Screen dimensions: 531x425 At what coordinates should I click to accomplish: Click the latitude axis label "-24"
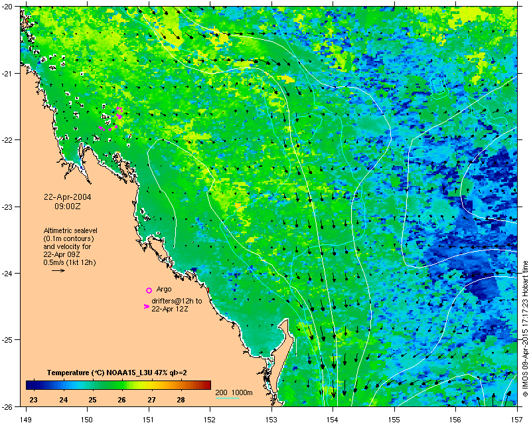8,273
